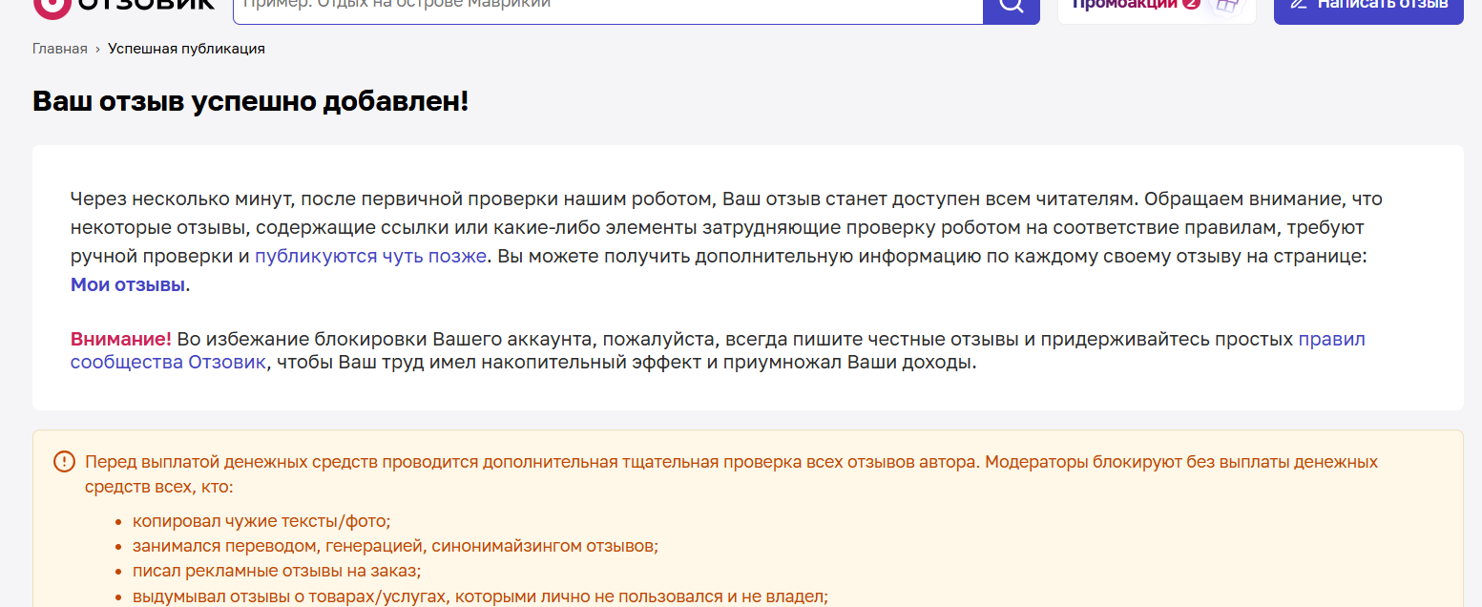1482x607 pixels.
Task: Click bullet писал рекламные отзывы на заказ
Action: 277,571
